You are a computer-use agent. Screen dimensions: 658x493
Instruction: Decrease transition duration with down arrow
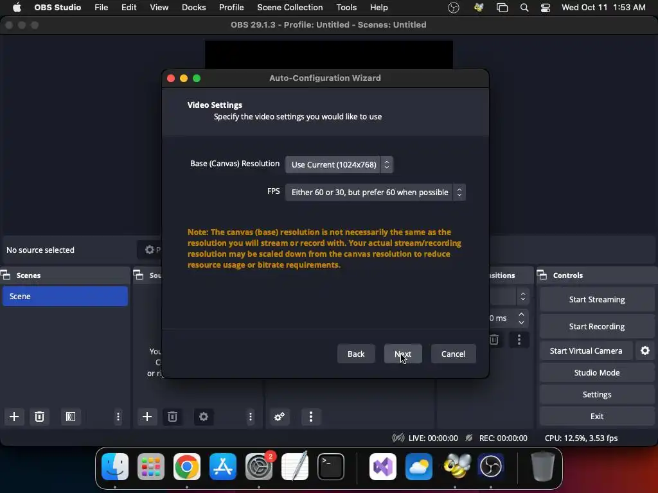tap(521, 322)
